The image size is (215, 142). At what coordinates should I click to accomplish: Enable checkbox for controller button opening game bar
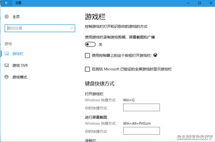coord(87,56)
